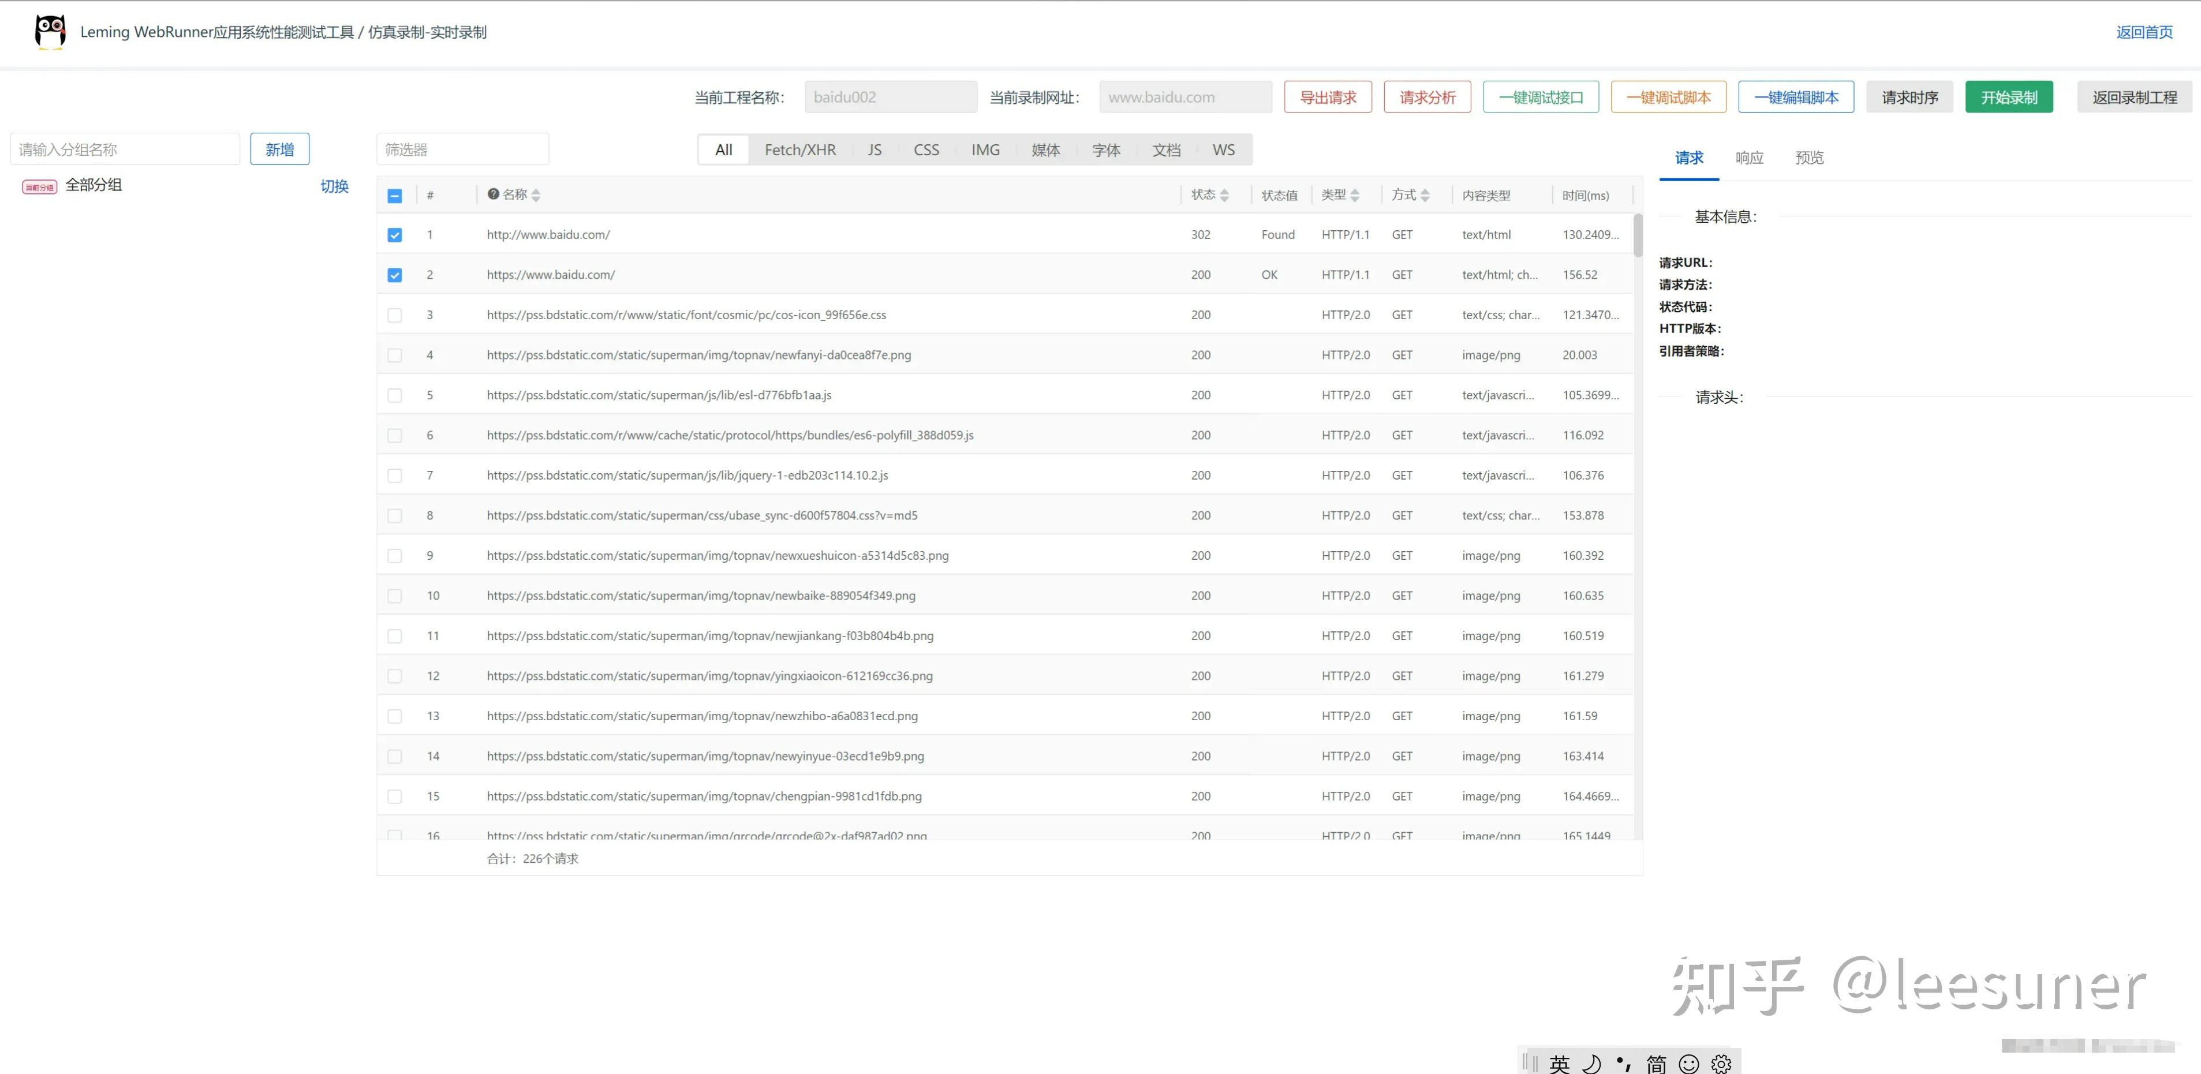Screen dimensions: 2201x1074
Task: Switch to the 响应 tab
Action: point(1749,157)
